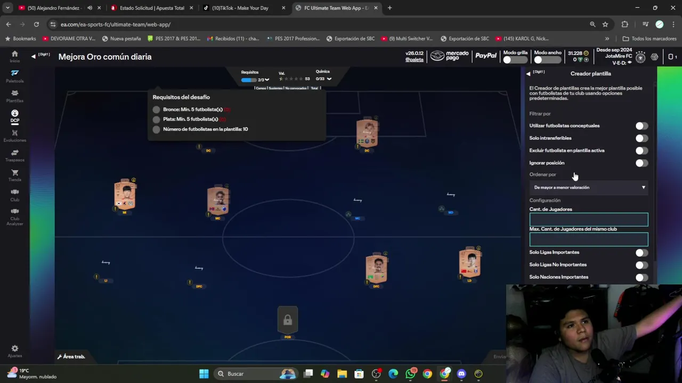
Task: Switch to the No convocados tab
Action: click(x=296, y=88)
